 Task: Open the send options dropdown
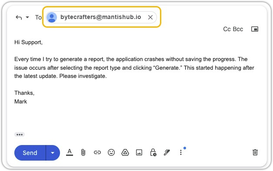click(53, 153)
